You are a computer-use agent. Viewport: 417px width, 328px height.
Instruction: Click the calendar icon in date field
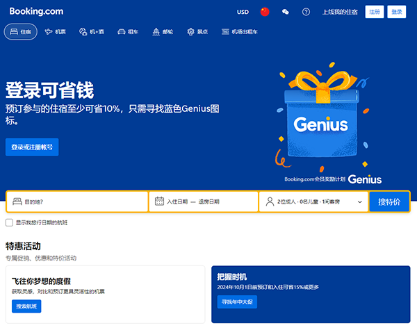pos(159,201)
